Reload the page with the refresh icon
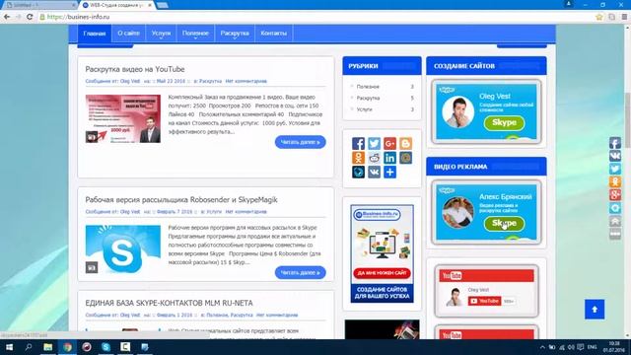The width and height of the screenshot is (631, 355). (x=30, y=17)
